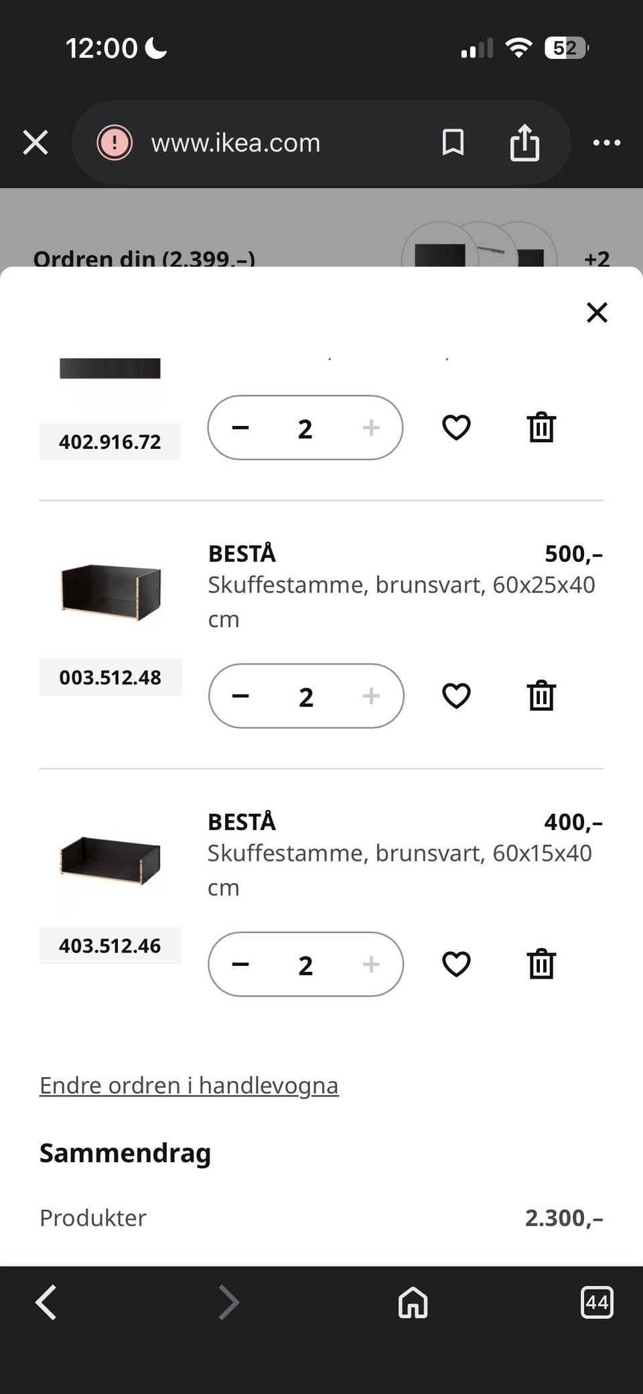
Task: Open the site security warning icon
Action: [x=115, y=143]
